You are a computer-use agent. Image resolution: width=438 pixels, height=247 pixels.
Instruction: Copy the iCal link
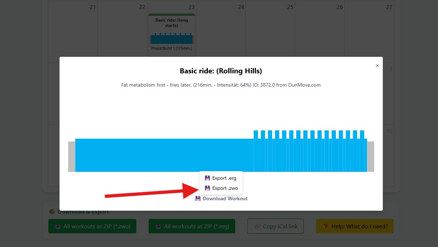[x=275, y=226]
